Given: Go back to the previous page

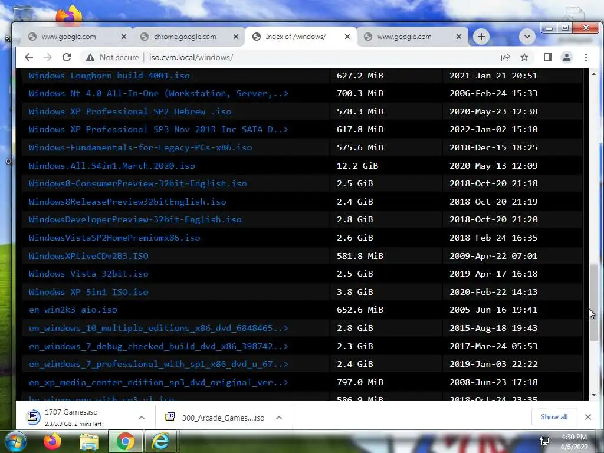Looking at the screenshot, I should pyautogui.click(x=29, y=57).
